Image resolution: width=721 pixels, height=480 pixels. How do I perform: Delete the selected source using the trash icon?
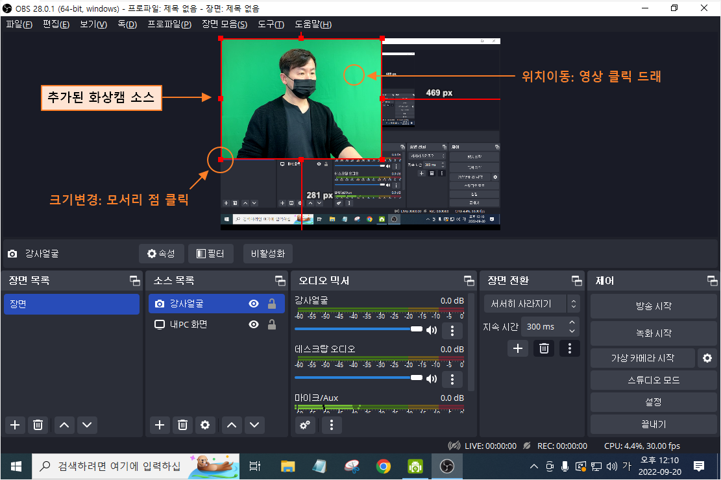point(182,425)
